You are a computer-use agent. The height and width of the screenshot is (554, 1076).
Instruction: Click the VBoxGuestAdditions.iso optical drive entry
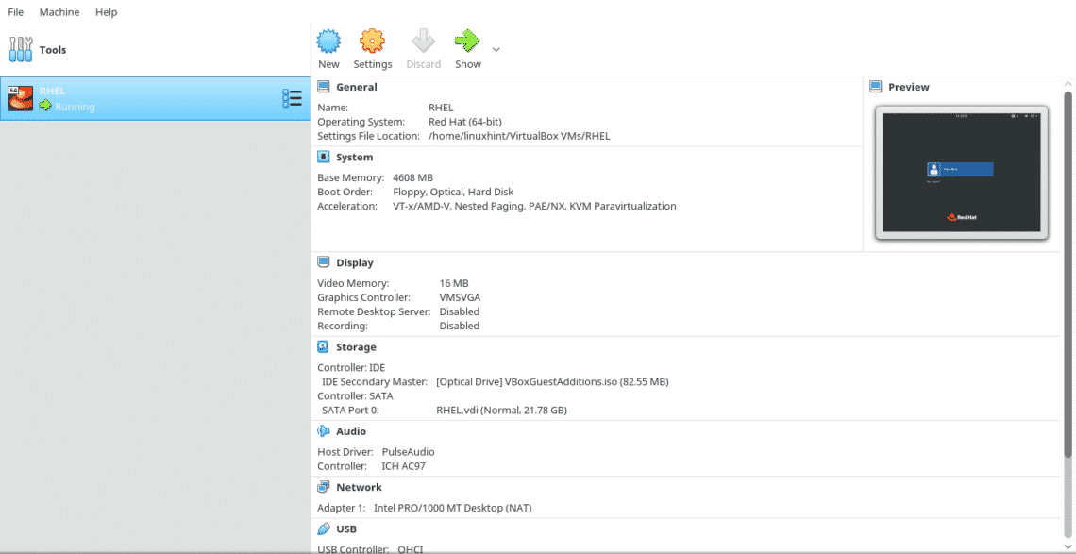(552, 381)
